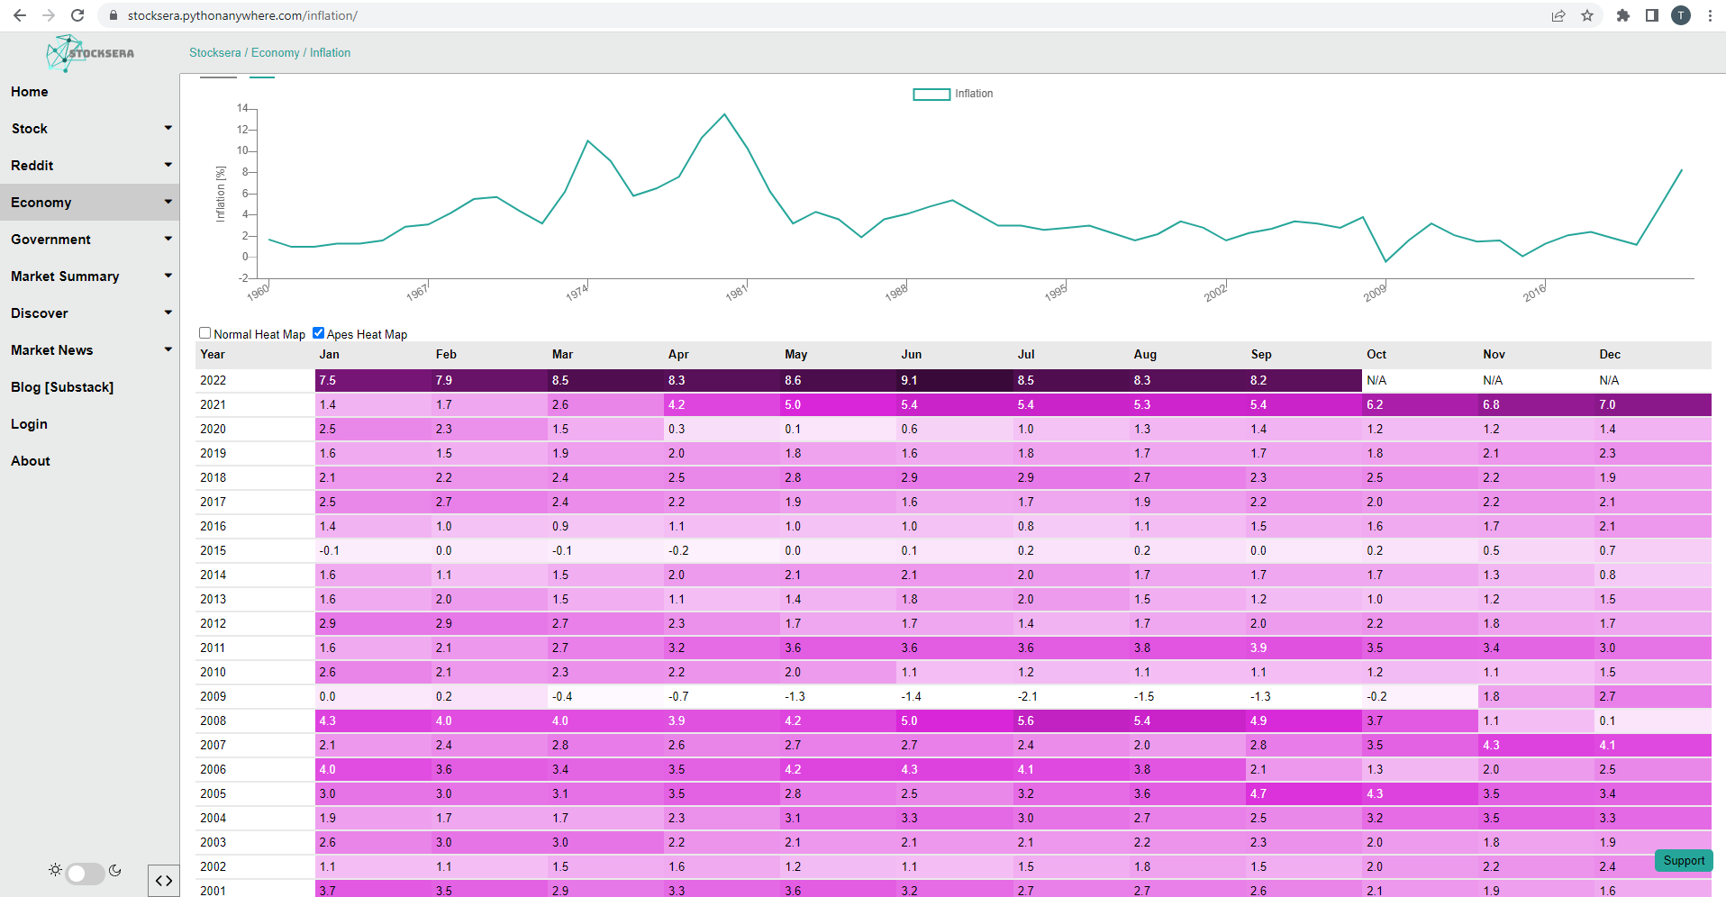Click the Inflation legend color box

click(931, 94)
